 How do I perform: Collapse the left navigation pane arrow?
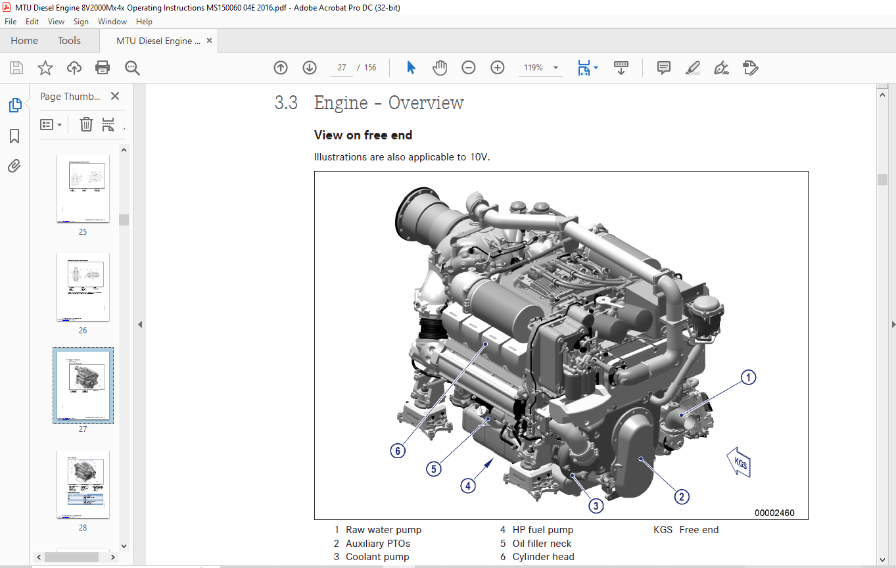tap(139, 325)
